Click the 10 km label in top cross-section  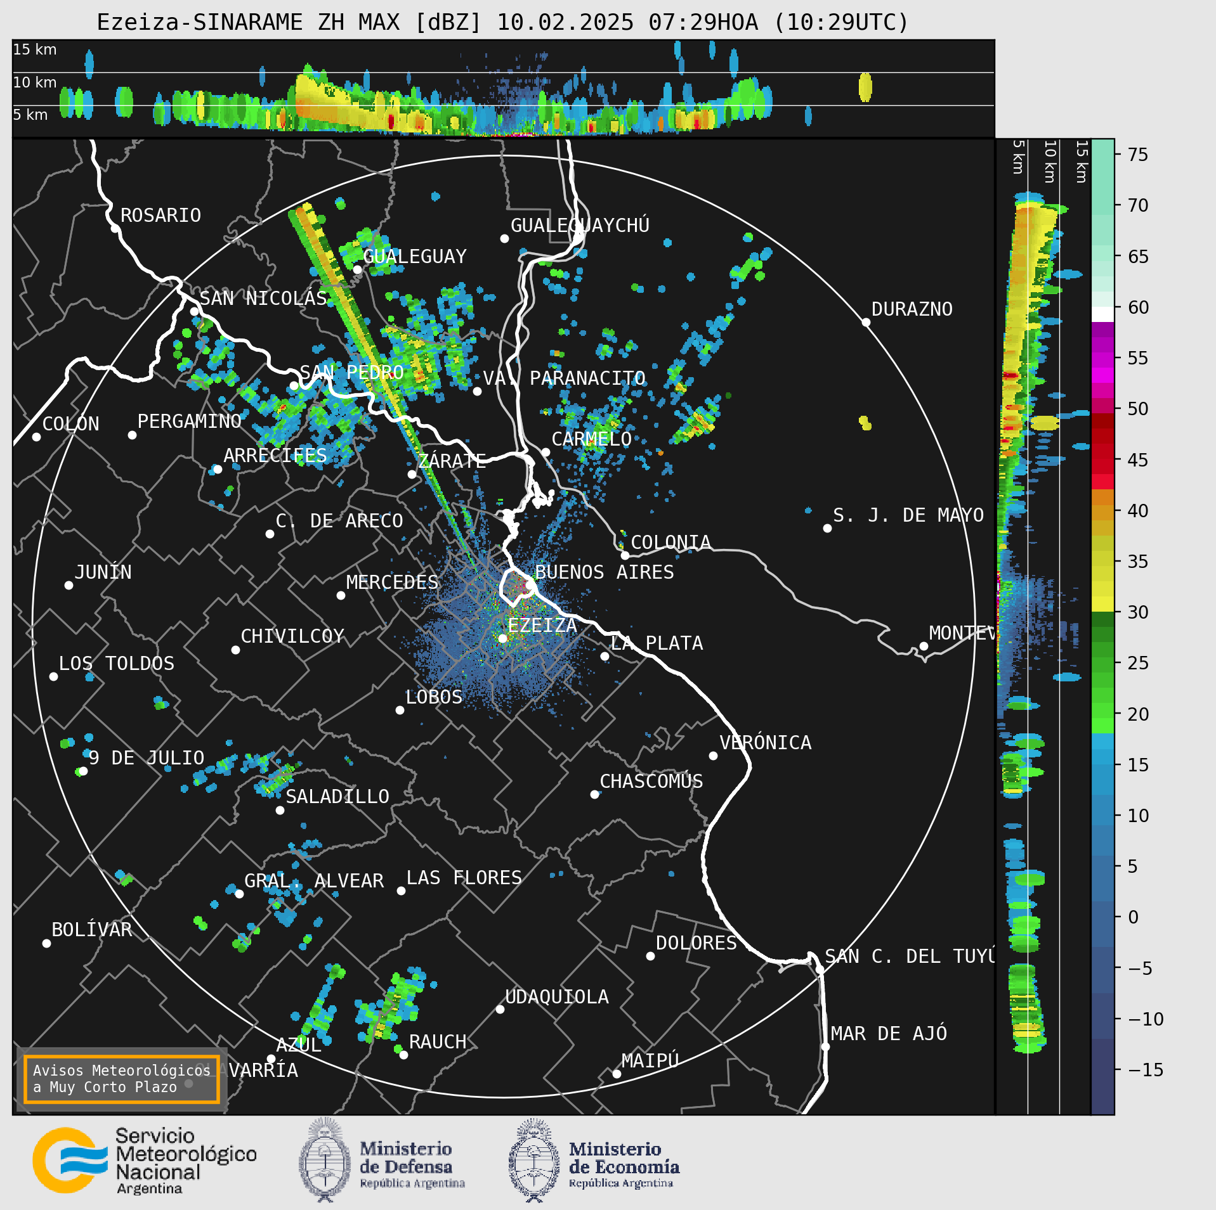(x=35, y=82)
